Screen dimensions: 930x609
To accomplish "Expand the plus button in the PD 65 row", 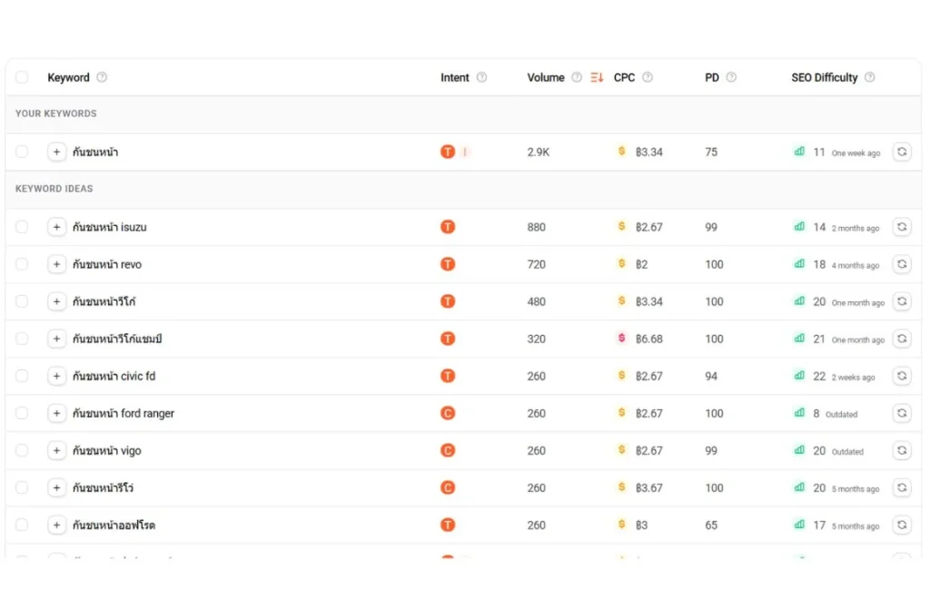I will click(x=56, y=526).
